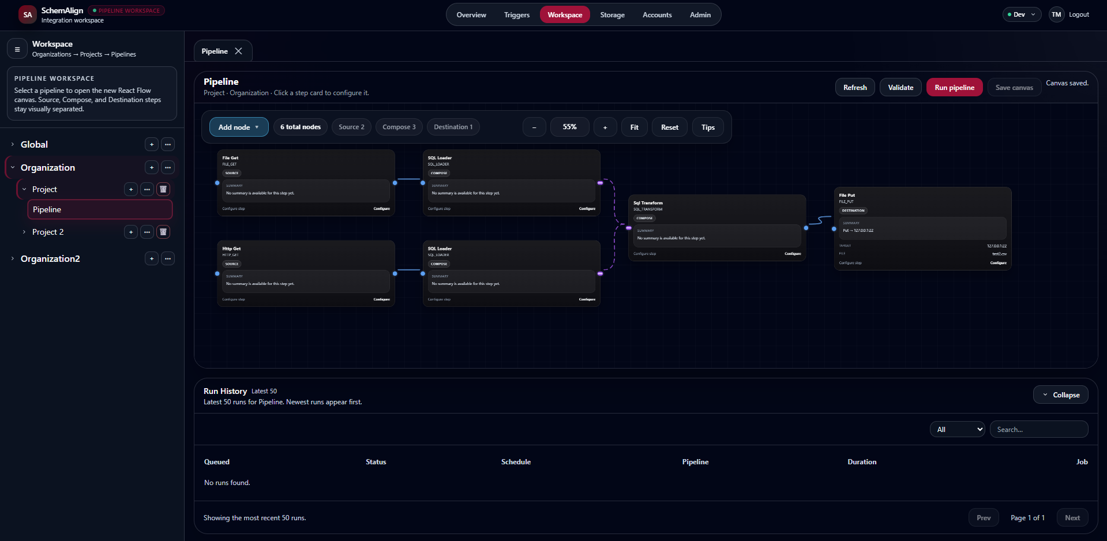
Task: Click the Validate button
Action: (900, 88)
